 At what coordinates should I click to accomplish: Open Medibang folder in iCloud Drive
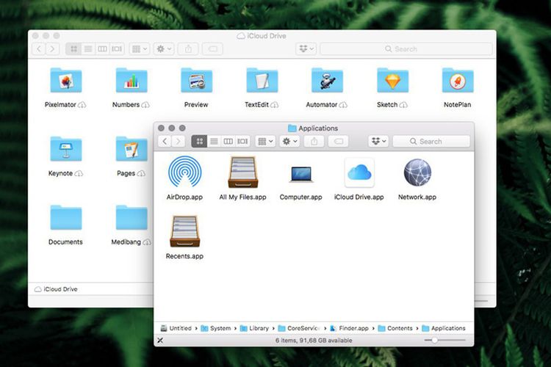(x=132, y=217)
